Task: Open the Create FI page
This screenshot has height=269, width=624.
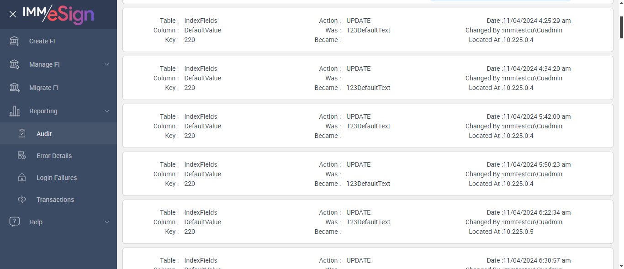Action: pyautogui.click(x=42, y=41)
